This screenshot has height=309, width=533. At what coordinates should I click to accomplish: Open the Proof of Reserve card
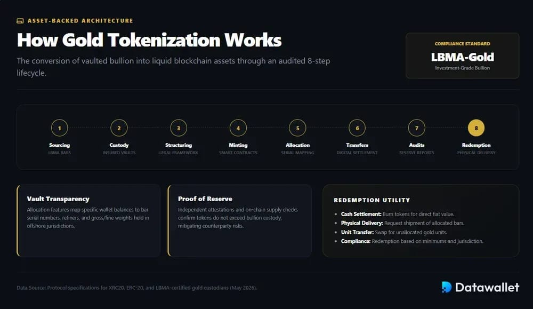pyautogui.click(x=240, y=220)
